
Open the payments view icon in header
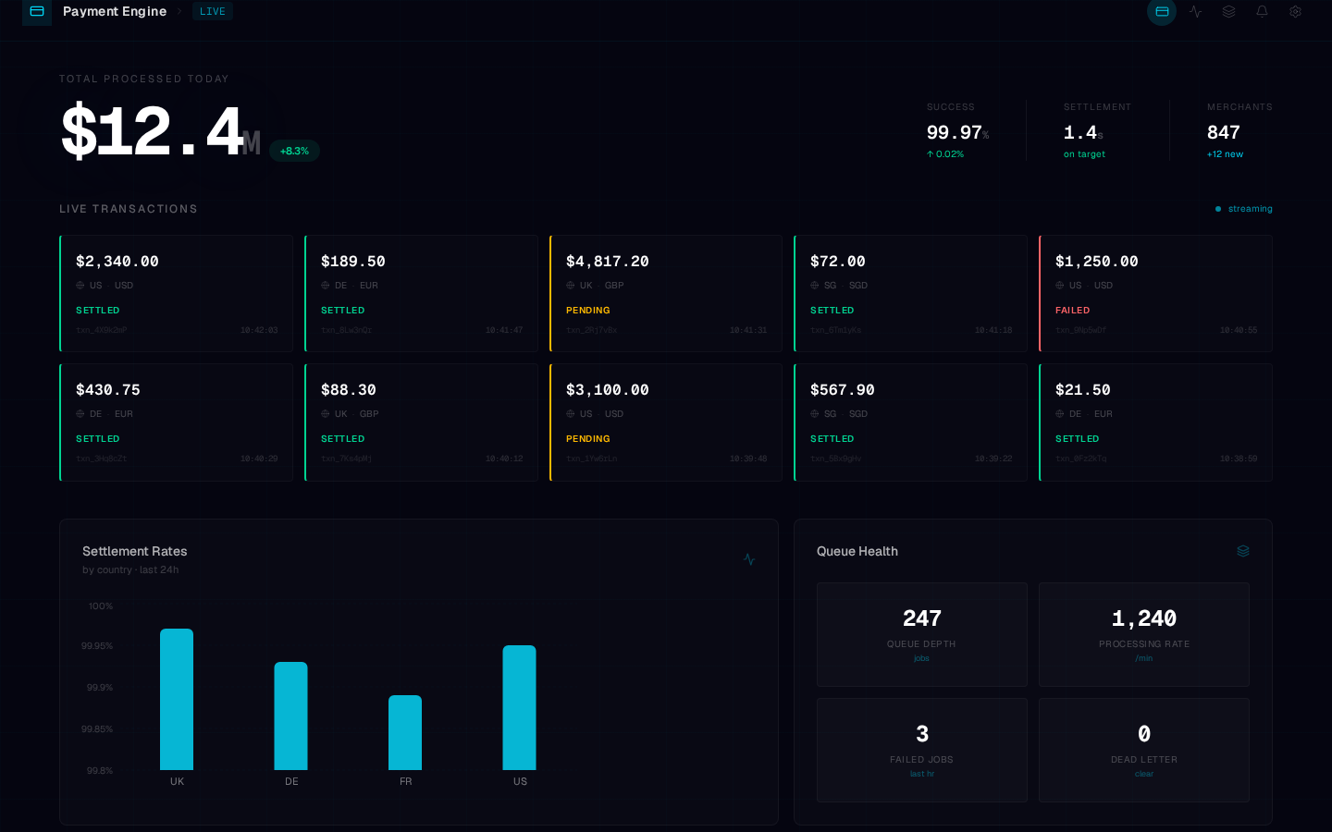coord(1162,11)
